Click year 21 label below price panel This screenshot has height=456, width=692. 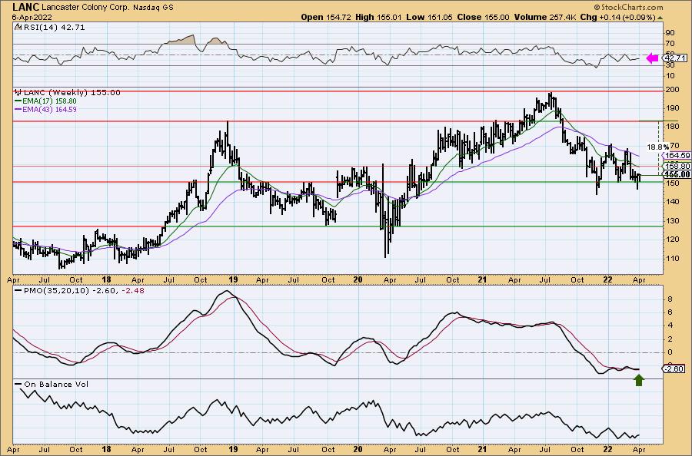click(482, 279)
